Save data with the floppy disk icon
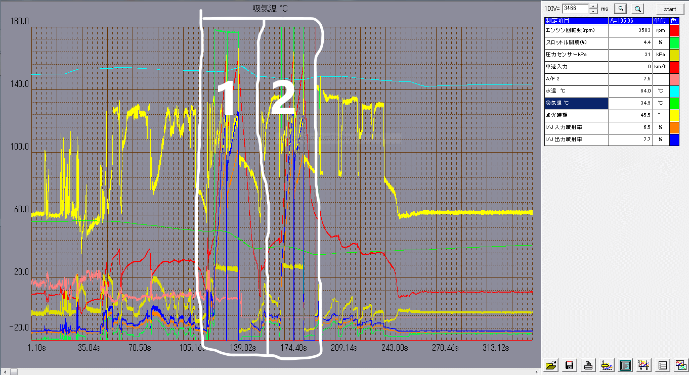This screenshot has height=375, width=689. point(569,365)
